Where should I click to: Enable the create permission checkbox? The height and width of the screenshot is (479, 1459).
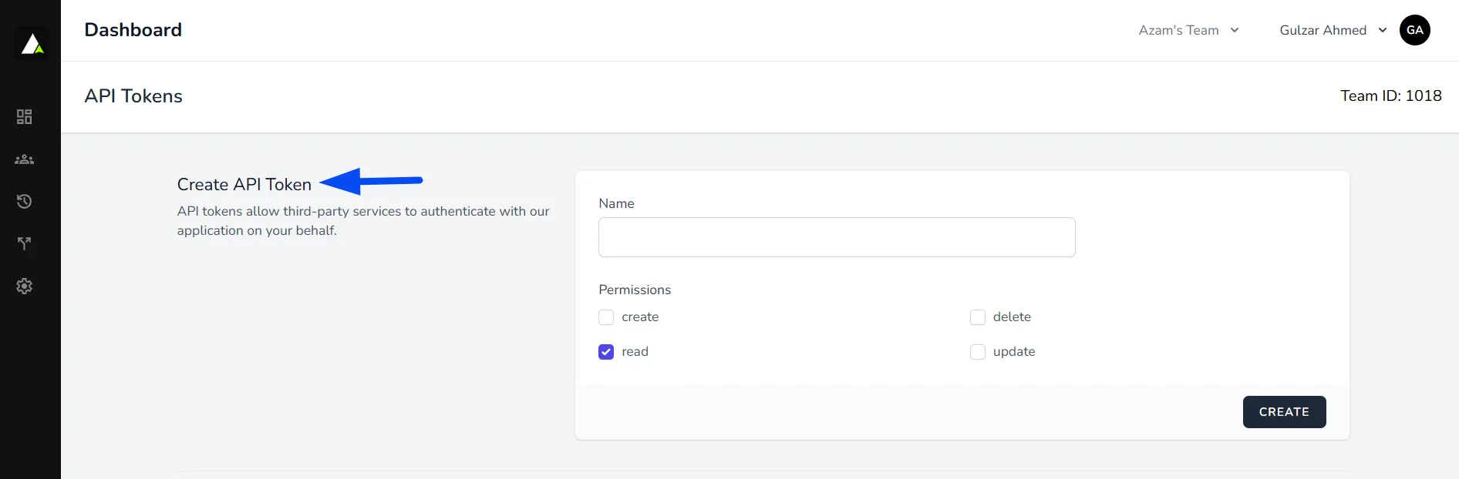606,317
